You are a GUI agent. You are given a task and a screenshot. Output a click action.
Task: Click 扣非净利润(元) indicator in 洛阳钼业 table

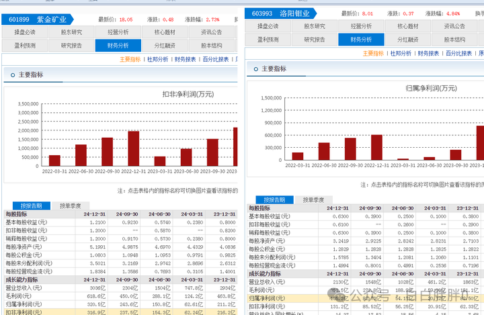(x=267, y=307)
